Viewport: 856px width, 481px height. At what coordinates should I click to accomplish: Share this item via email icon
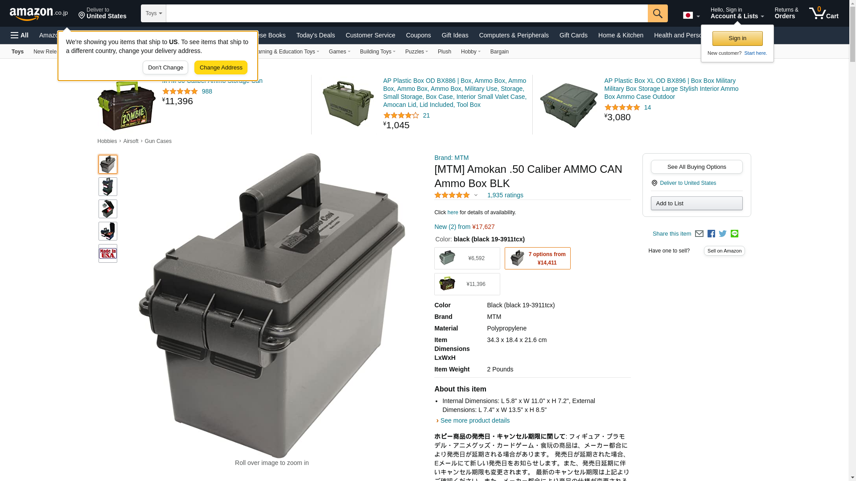(699, 234)
